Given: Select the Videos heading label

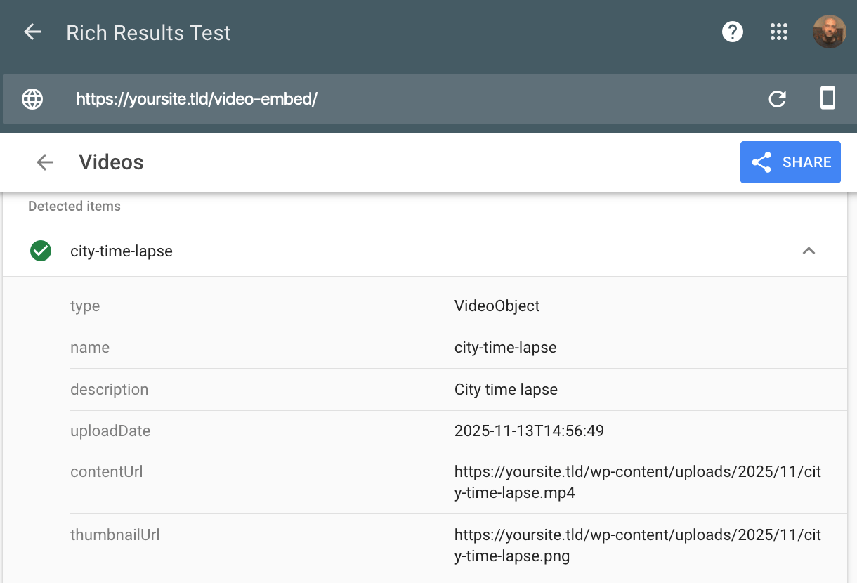Looking at the screenshot, I should pos(111,162).
